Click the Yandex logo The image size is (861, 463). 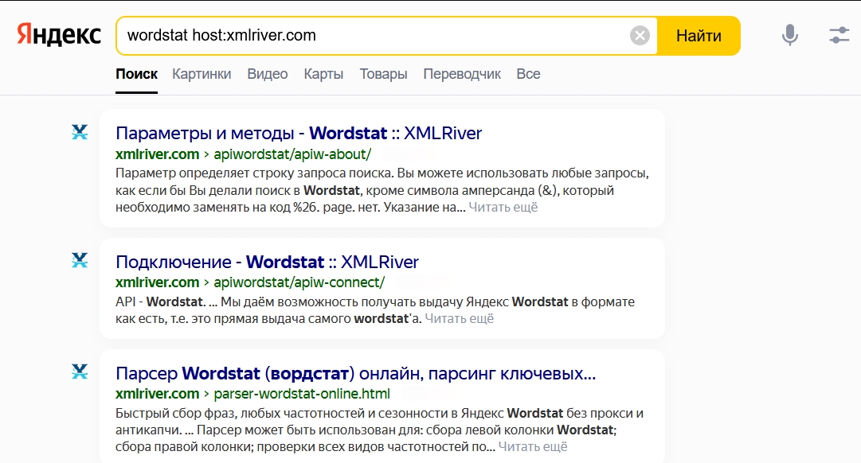[59, 36]
